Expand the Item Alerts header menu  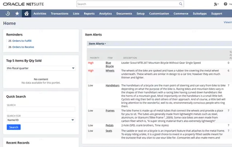tap(97, 44)
